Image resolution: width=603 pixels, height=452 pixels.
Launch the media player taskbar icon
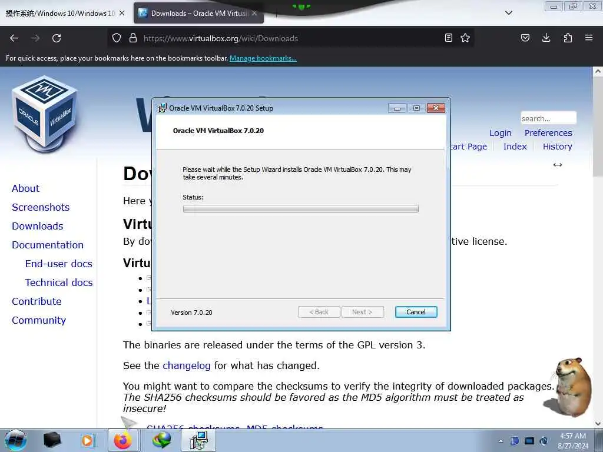87,440
